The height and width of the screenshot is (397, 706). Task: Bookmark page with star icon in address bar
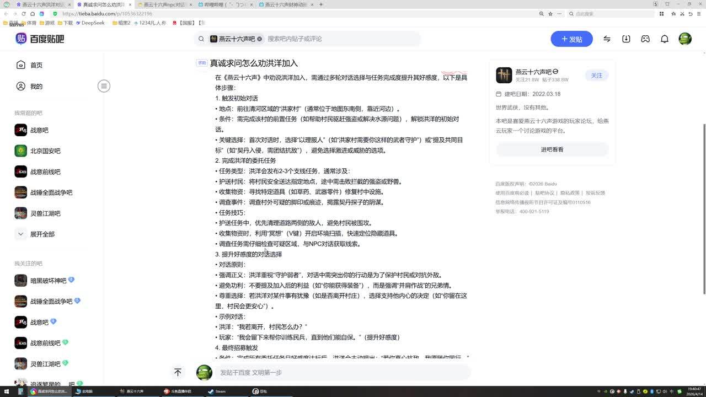550,14
